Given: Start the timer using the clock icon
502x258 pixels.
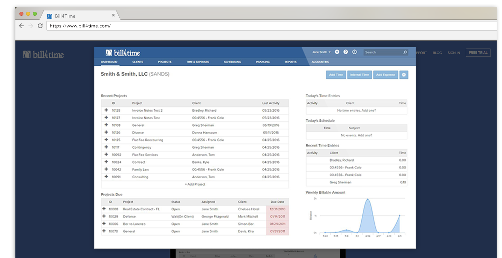Looking at the screenshot, I should (354, 52).
